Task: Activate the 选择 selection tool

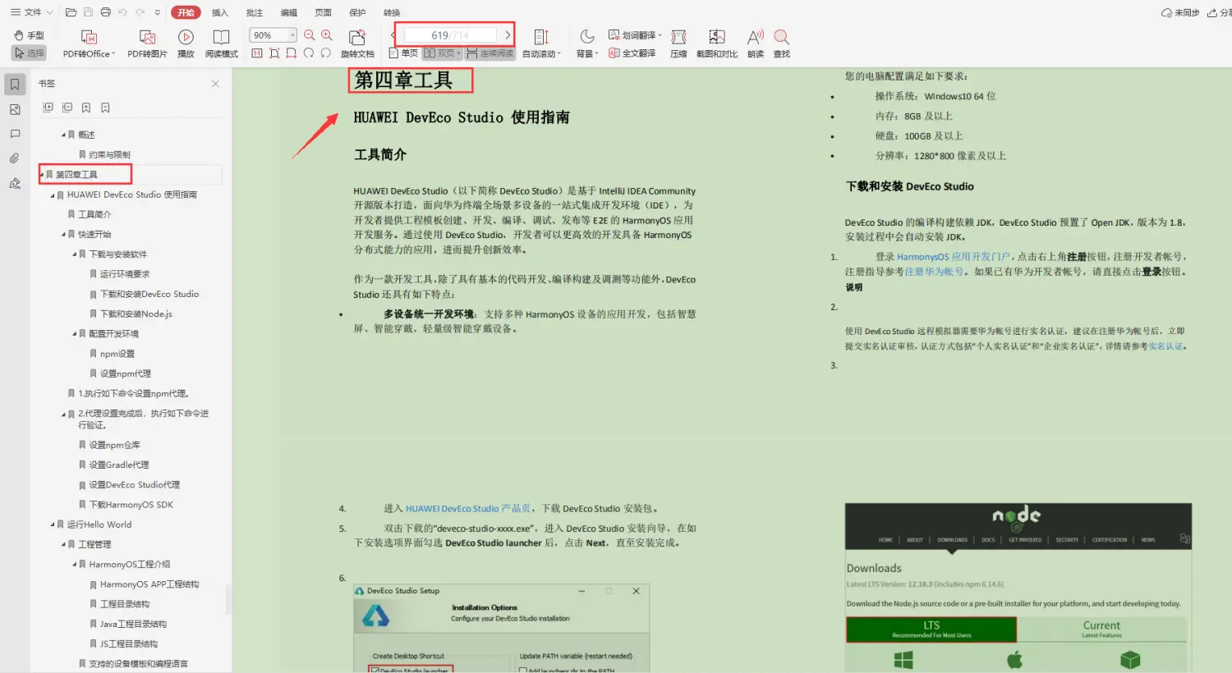Action: pos(30,53)
